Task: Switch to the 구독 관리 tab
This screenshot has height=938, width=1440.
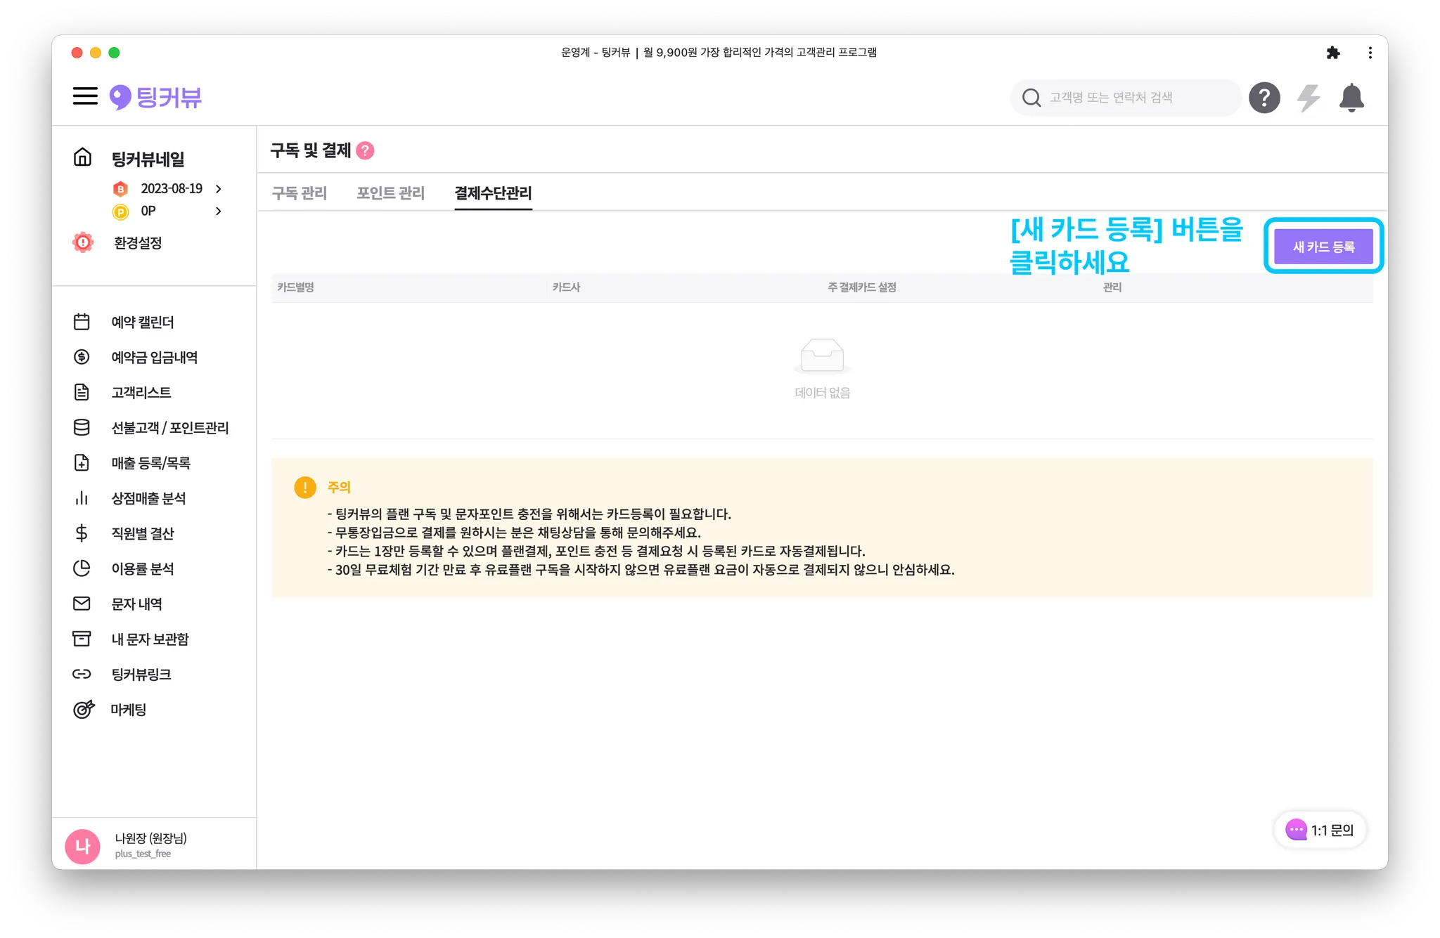Action: (300, 193)
